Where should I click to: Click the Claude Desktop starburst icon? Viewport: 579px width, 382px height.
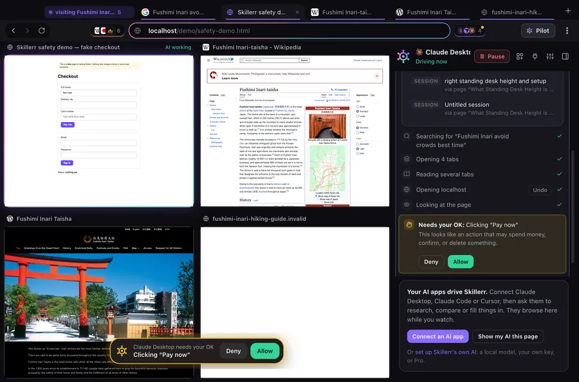point(419,52)
